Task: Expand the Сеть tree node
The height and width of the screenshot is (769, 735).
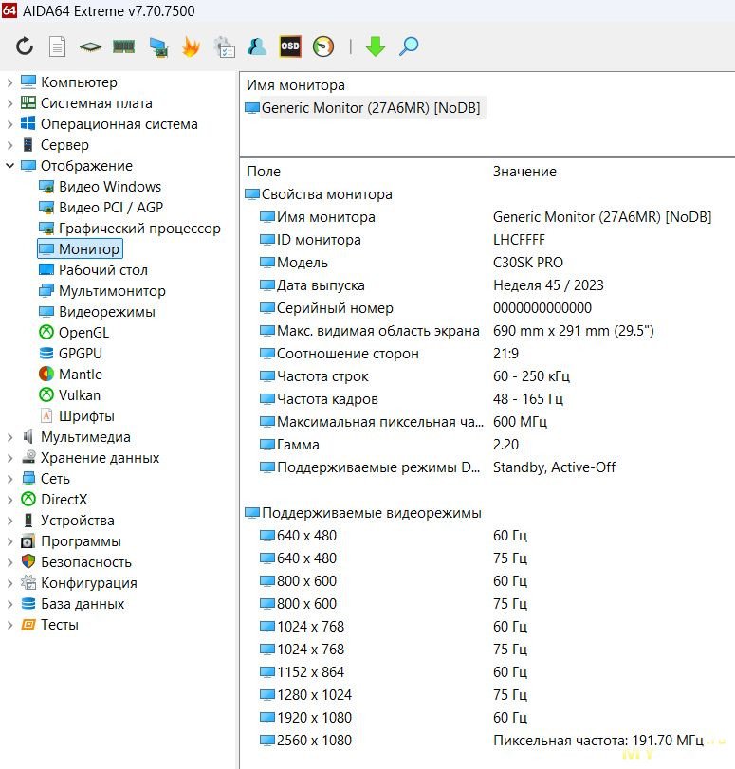Action: coord(9,478)
